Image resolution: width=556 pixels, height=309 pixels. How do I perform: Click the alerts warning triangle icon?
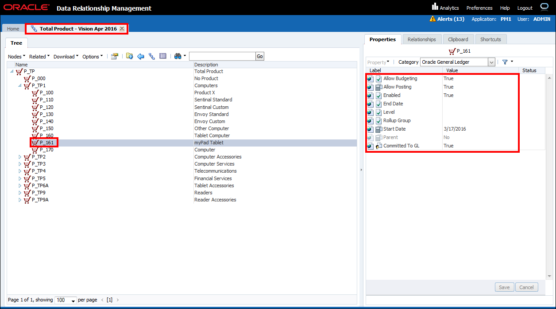(432, 19)
